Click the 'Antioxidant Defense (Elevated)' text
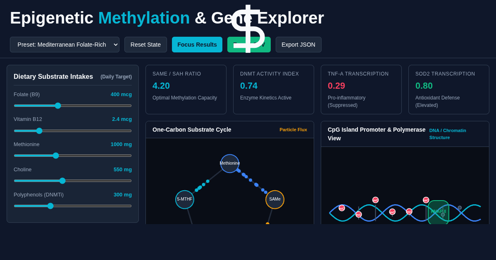496x260 pixels. click(438, 102)
